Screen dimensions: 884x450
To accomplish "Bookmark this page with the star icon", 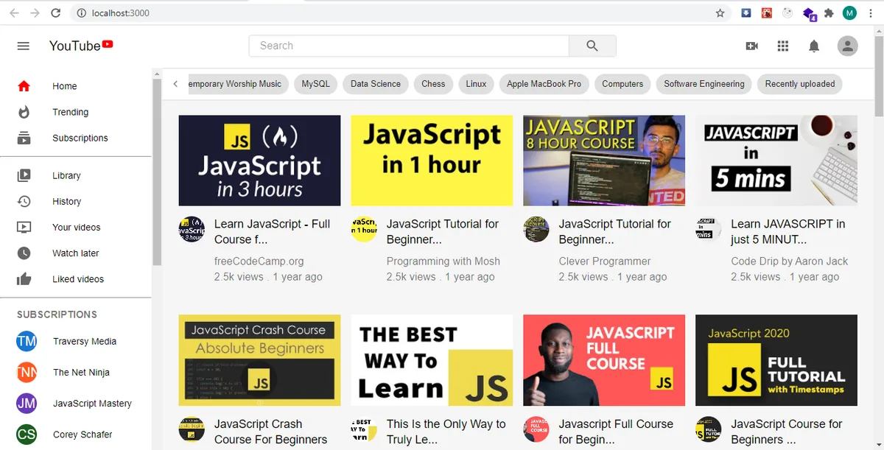I will 720,13.
